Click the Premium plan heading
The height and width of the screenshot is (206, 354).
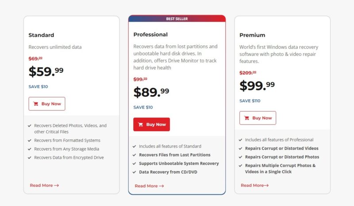[x=252, y=35]
